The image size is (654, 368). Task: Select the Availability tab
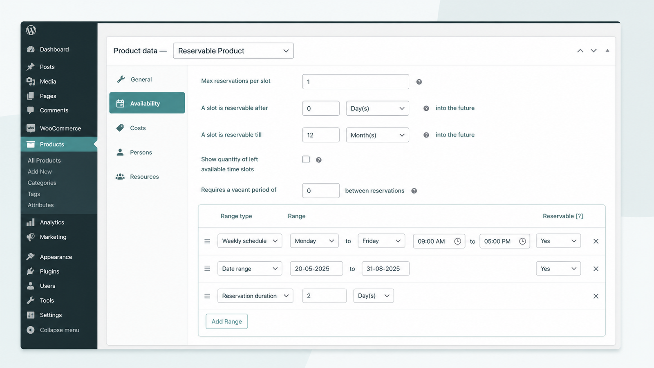coord(147,103)
